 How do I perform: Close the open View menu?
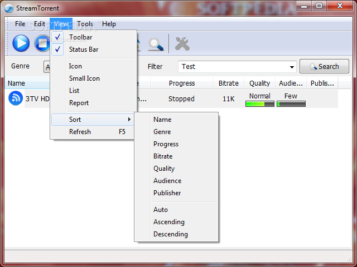click(61, 24)
